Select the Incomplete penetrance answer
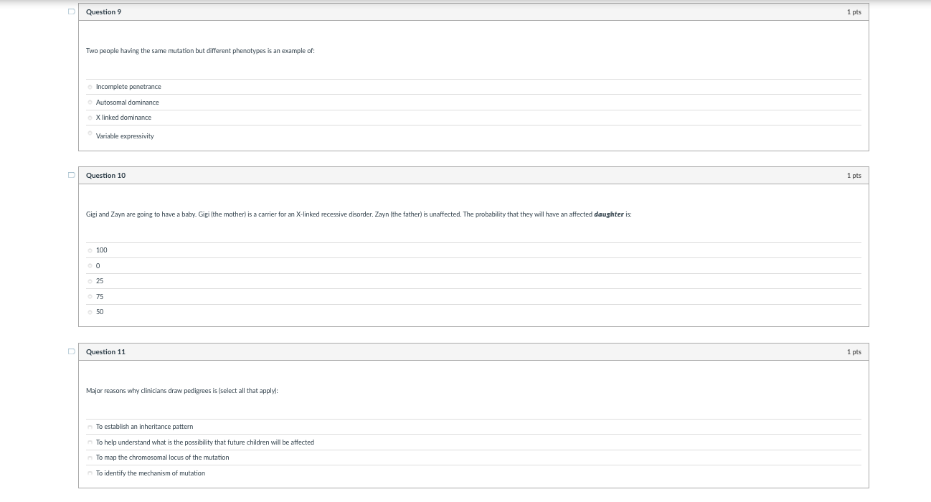 90,87
